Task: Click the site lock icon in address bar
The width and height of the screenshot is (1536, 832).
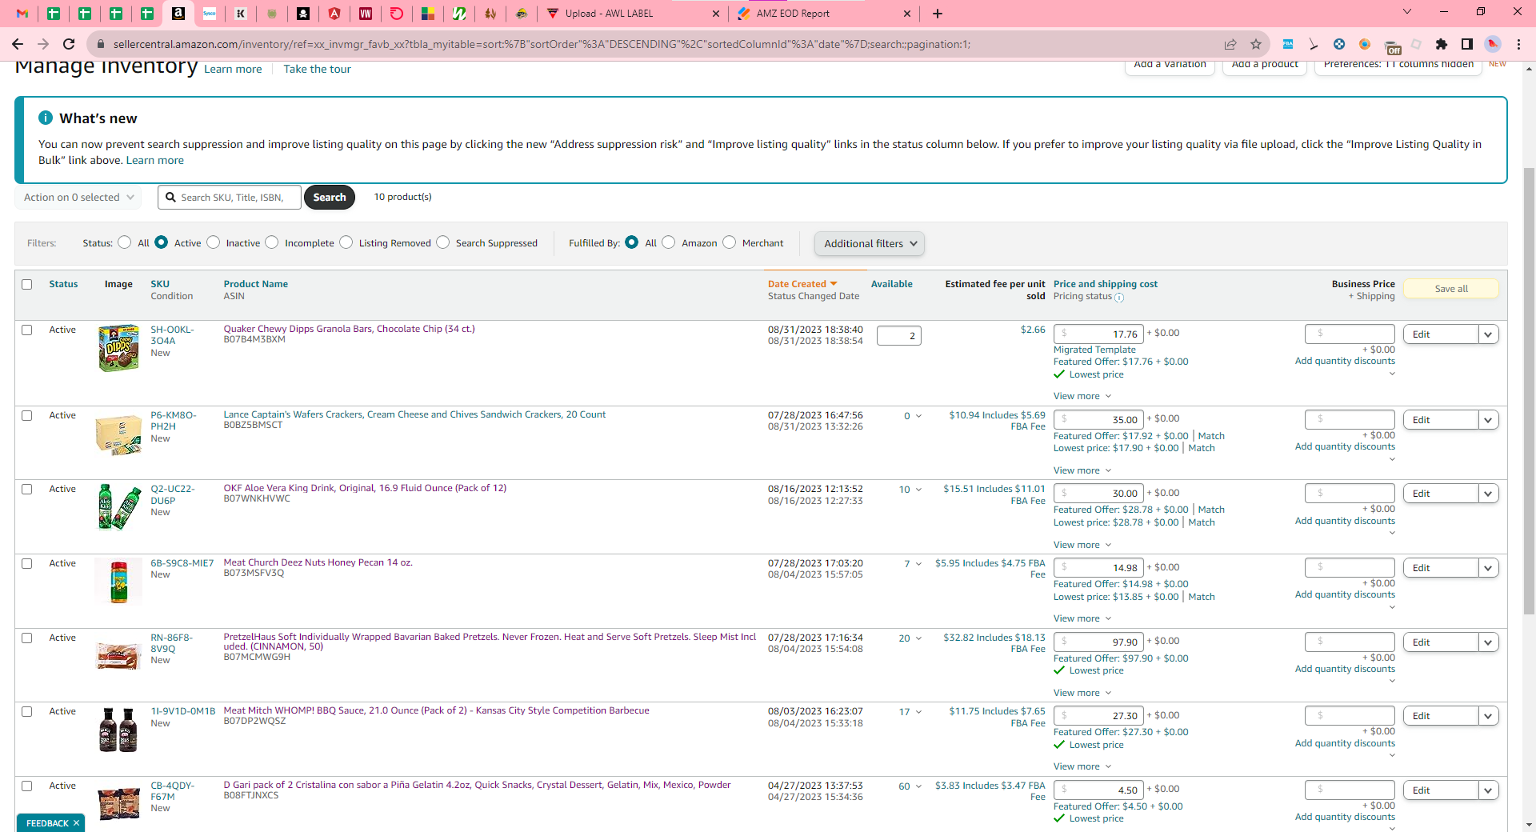Action: pos(100,44)
